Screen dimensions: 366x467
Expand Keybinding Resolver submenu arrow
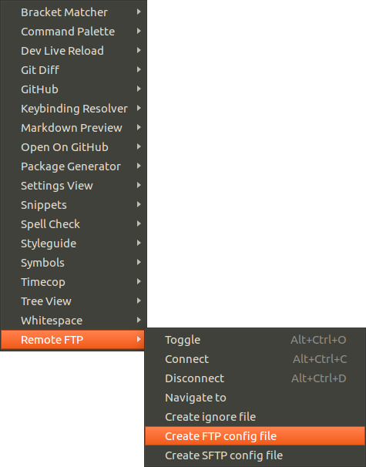[139, 108]
